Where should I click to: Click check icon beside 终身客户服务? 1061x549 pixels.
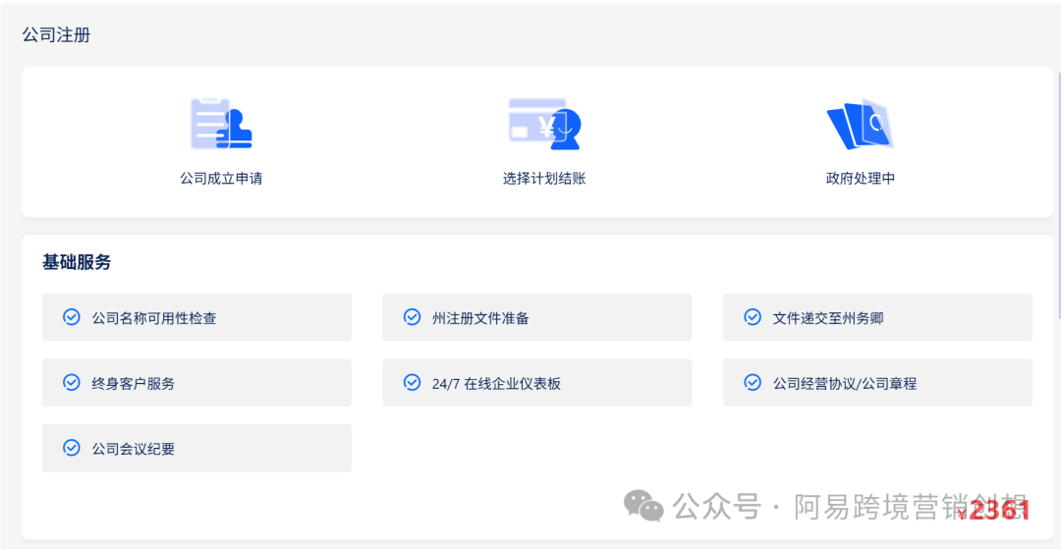pyautogui.click(x=71, y=383)
